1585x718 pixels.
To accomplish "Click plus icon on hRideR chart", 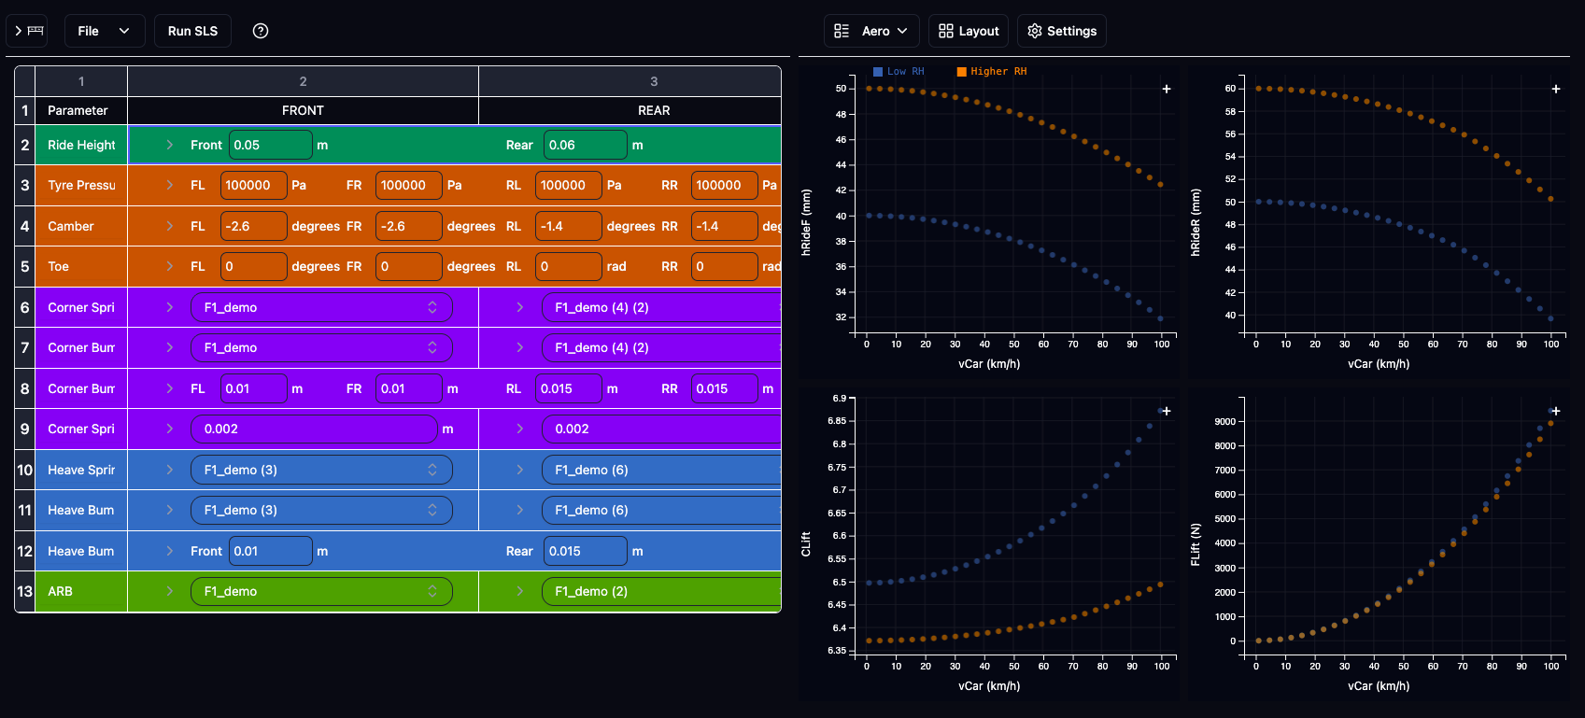I will click(1556, 89).
